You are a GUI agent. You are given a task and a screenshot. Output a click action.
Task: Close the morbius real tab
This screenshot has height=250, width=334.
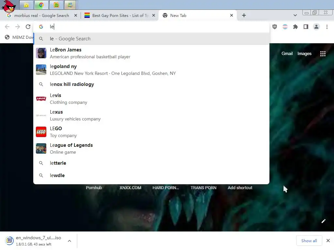click(76, 16)
